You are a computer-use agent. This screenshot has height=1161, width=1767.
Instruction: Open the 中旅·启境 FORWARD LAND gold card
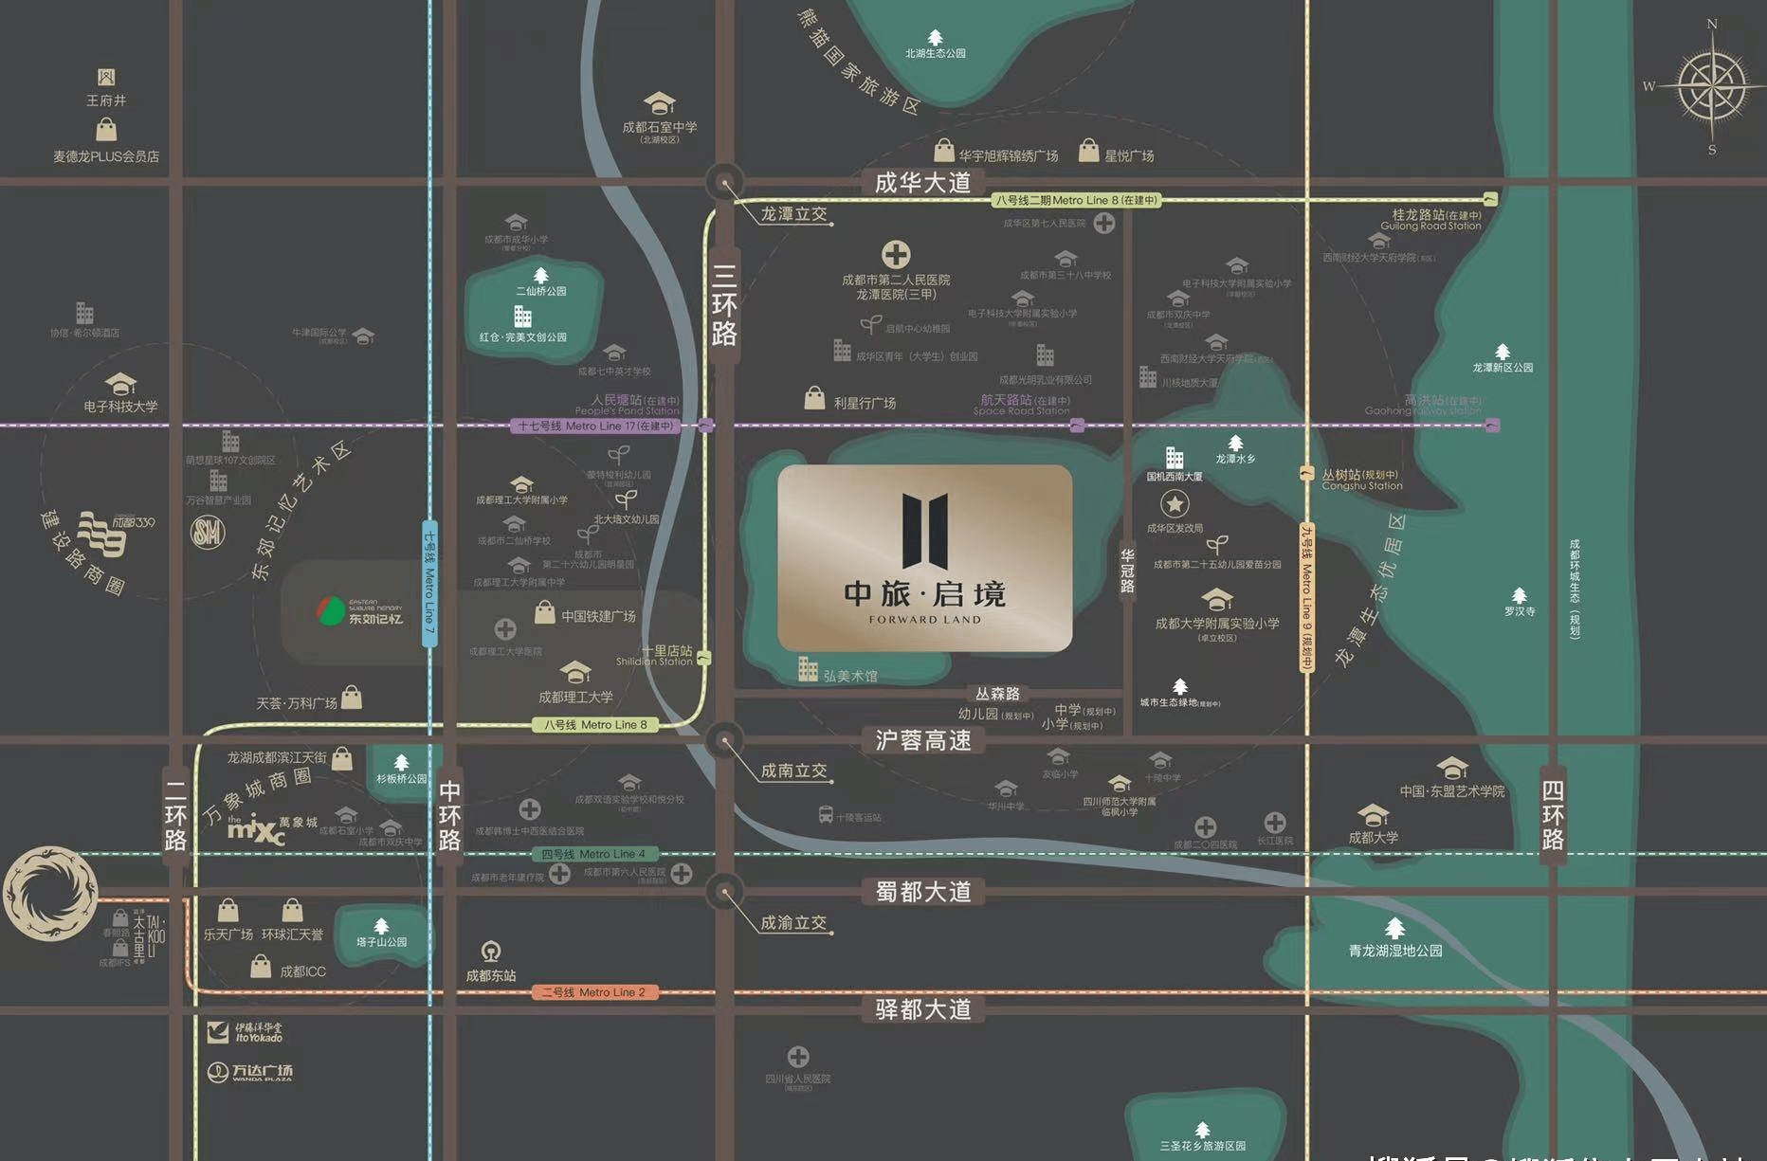[925, 557]
